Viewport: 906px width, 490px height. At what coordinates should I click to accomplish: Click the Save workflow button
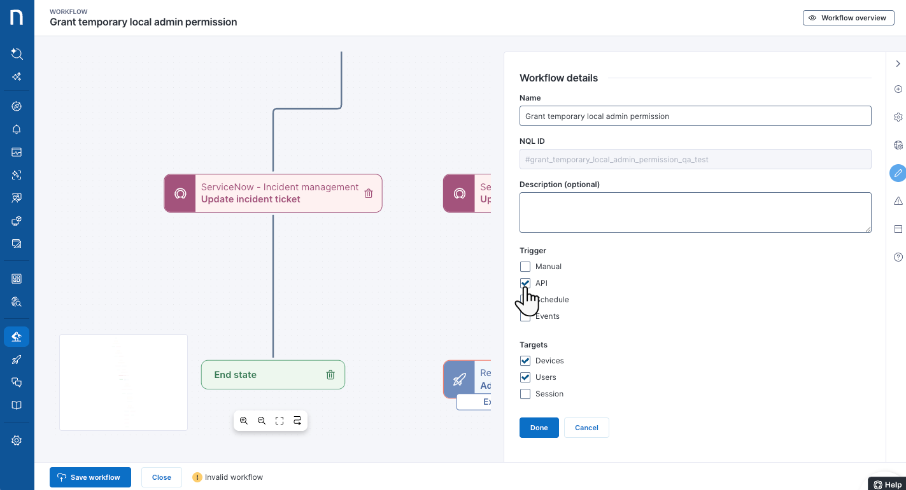click(90, 477)
